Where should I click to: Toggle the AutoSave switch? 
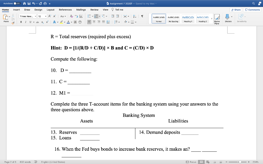17,3
